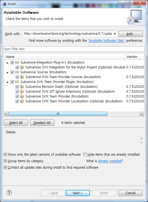Click feature icon of JDT Ignore Extensions row
This screenshot has height=202, width=148.
point(22,92)
